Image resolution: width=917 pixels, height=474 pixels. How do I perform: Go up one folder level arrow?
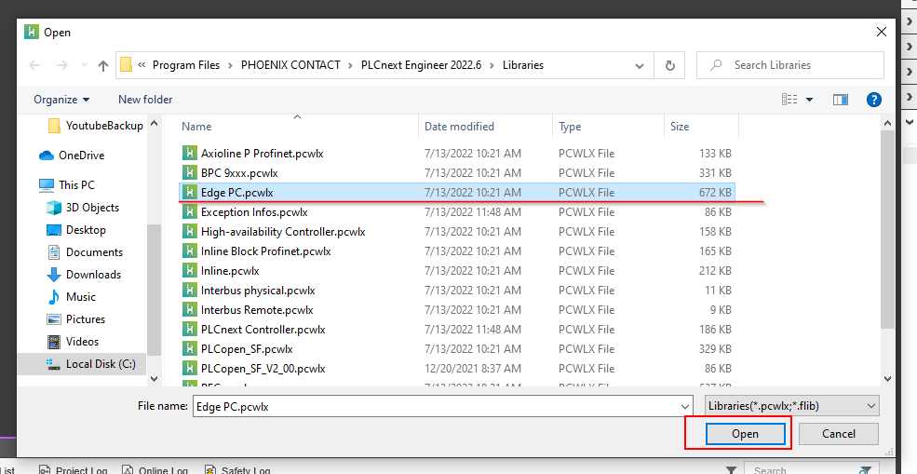(x=103, y=65)
